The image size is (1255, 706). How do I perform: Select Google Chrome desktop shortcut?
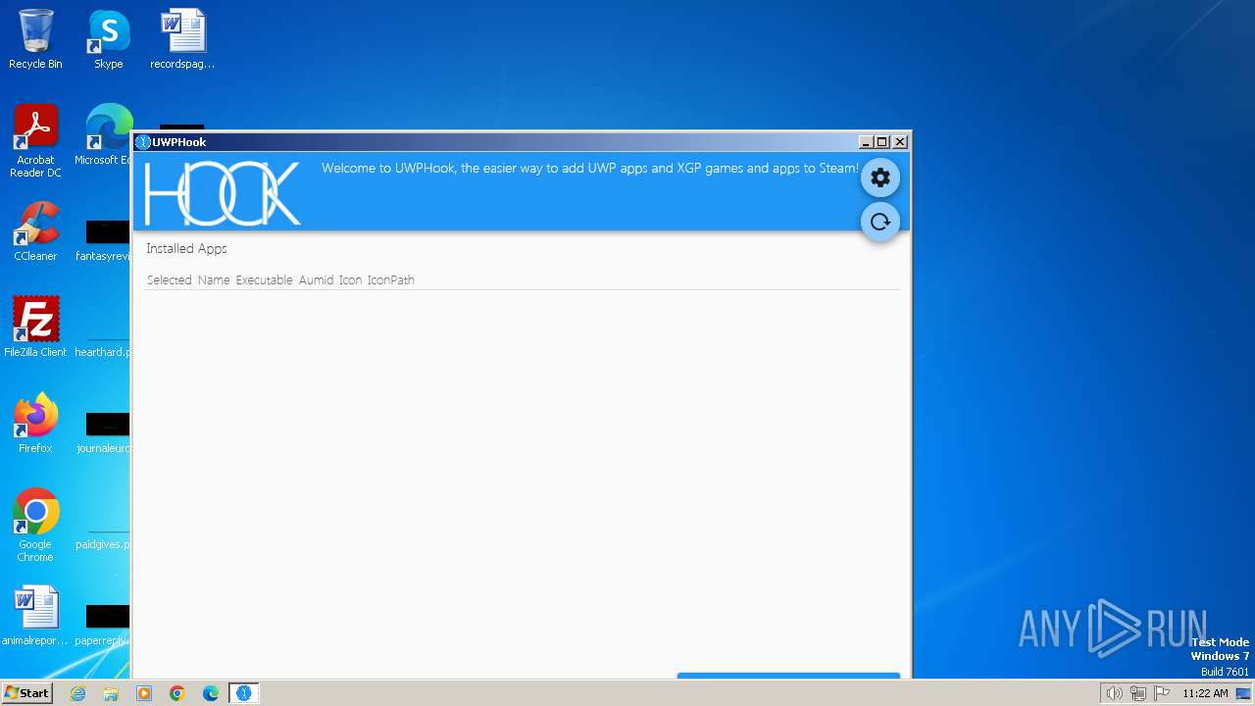(x=35, y=526)
